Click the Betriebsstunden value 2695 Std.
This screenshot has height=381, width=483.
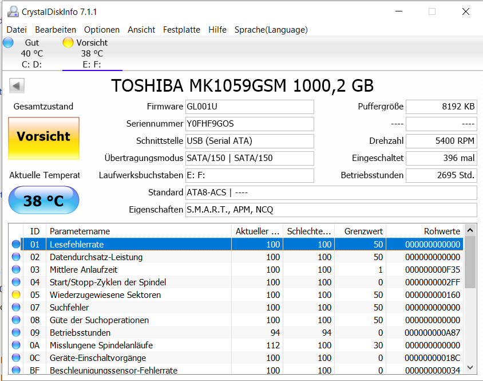point(441,175)
